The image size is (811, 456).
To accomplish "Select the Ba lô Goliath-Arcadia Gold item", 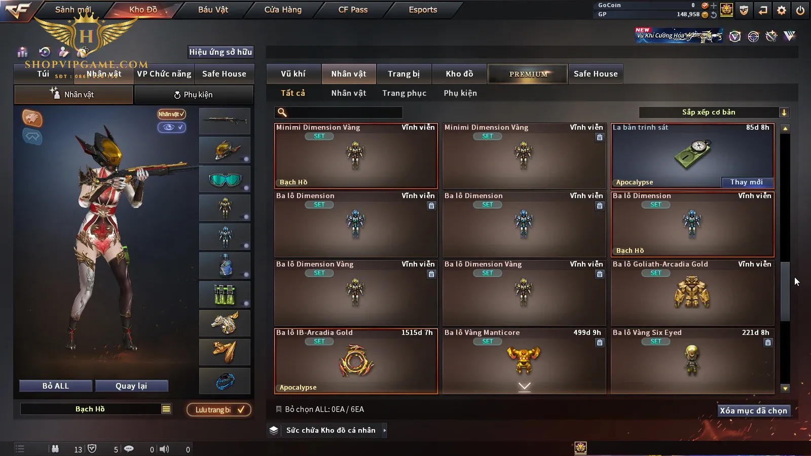I will coord(692,292).
